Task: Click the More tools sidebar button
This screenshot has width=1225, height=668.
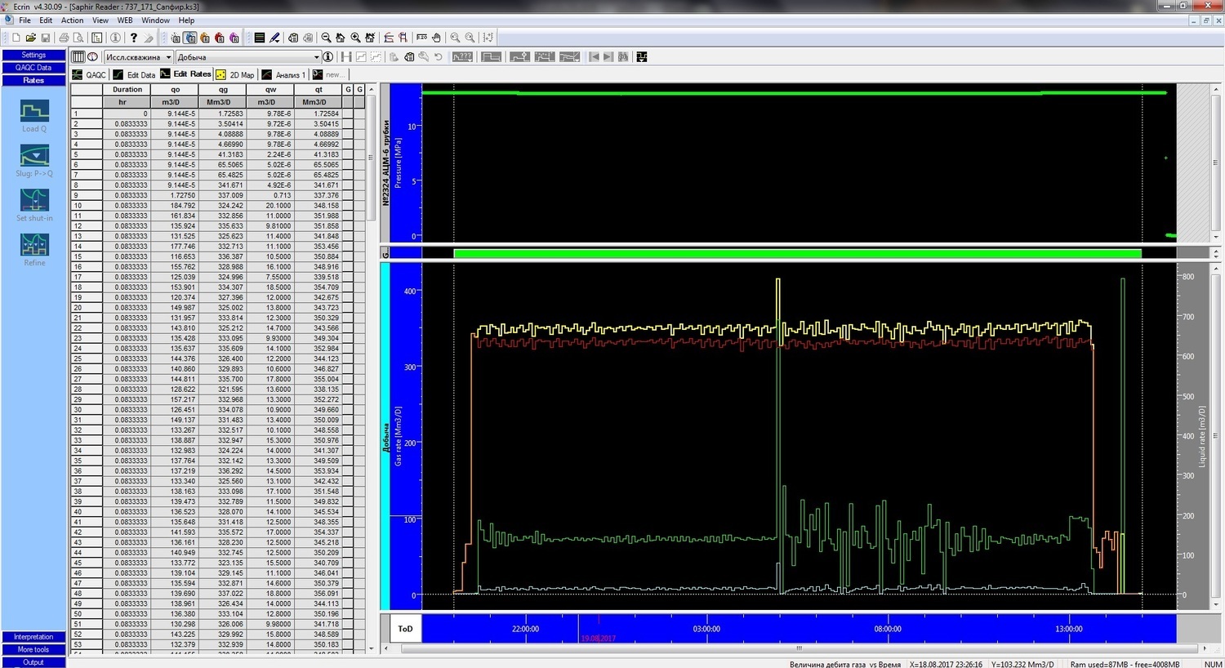Action: click(33, 650)
